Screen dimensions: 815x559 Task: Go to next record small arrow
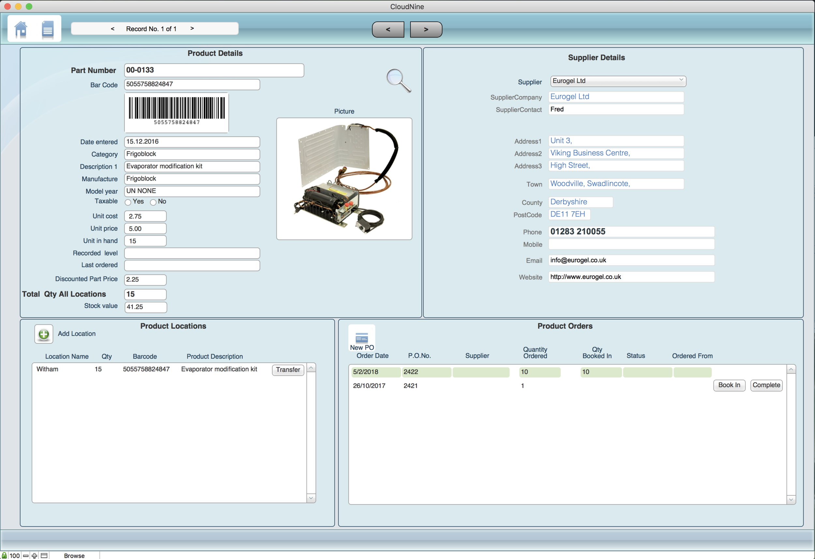192,28
